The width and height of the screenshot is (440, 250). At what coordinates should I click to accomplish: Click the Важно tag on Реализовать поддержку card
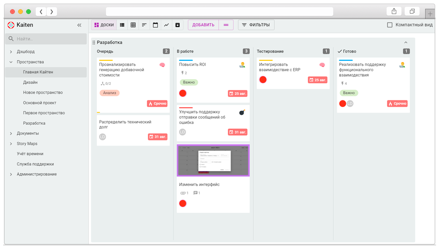coord(349,93)
